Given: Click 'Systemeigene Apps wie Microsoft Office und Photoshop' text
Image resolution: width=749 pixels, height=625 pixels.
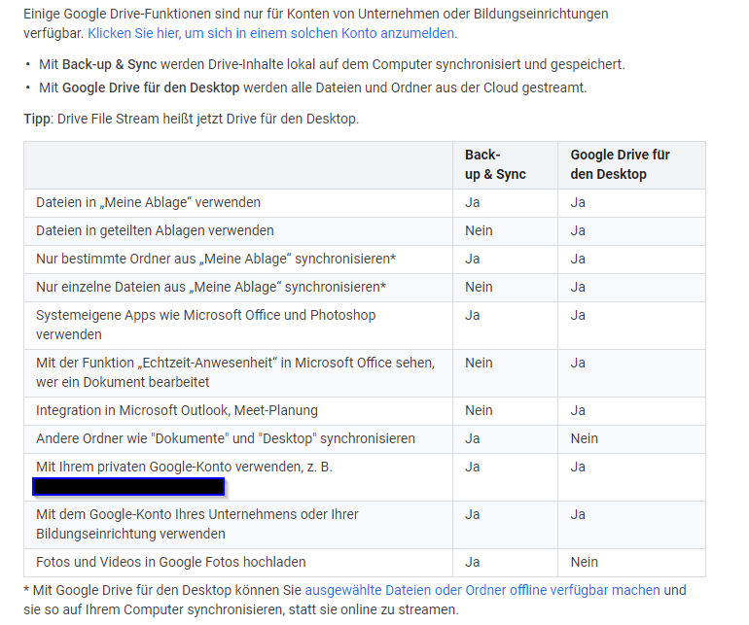Looking at the screenshot, I should click(206, 315).
